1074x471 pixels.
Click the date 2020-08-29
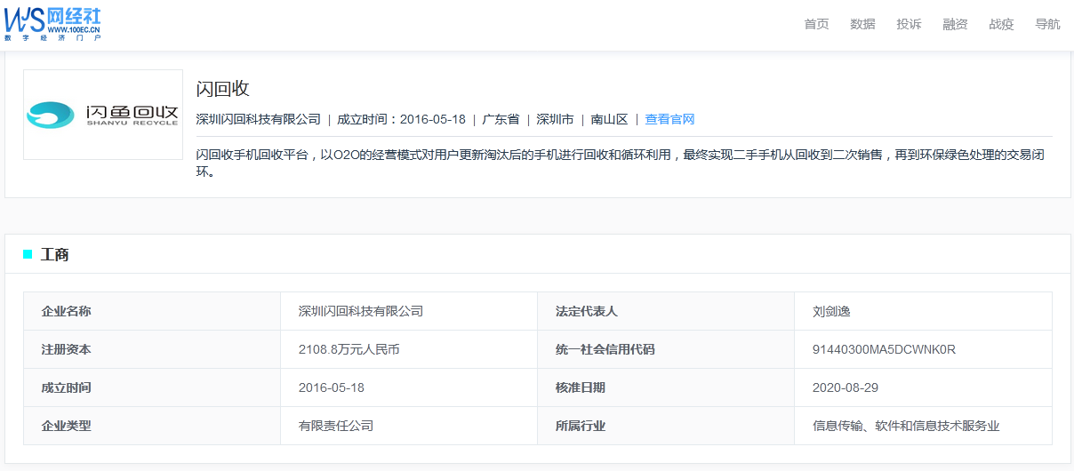click(x=846, y=387)
